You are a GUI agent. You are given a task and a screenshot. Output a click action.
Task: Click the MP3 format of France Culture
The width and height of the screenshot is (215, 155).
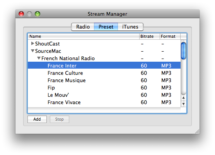click(x=166, y=73)
